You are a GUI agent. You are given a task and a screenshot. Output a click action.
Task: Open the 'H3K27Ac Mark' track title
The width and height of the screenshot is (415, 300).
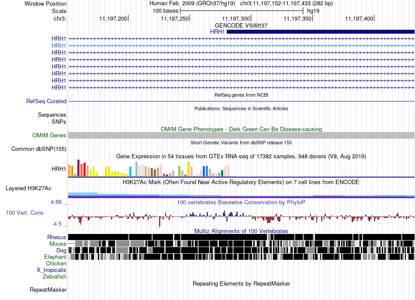pyautogui.click(x=241, y=182)
